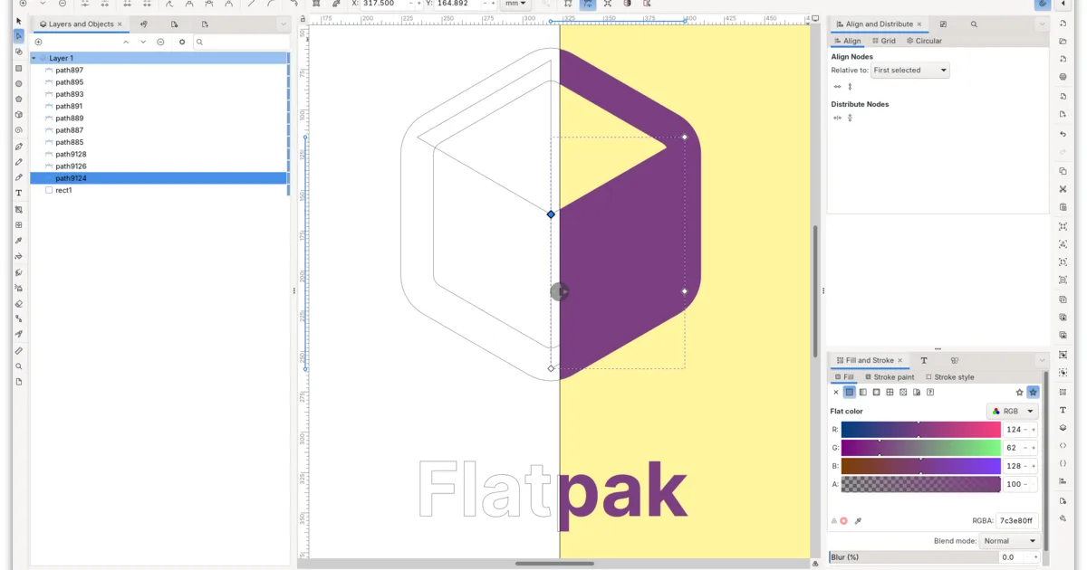Choose mesh gradient fill type
The image size is (1087, 570).
click(x=890, y=392)
